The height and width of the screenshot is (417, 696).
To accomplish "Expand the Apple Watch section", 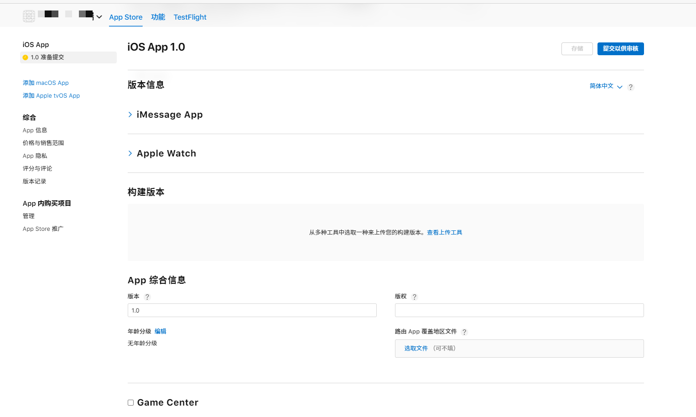I will pyautogui.click(x=130, y=153).
